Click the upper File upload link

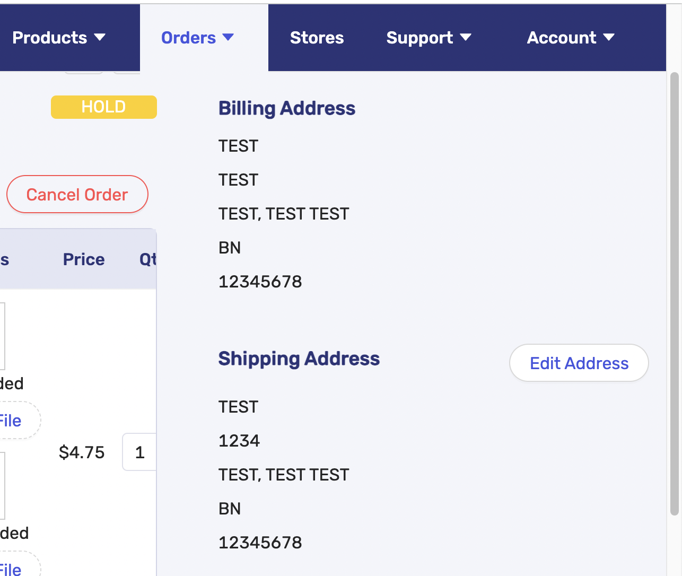[x=11, y=421]
